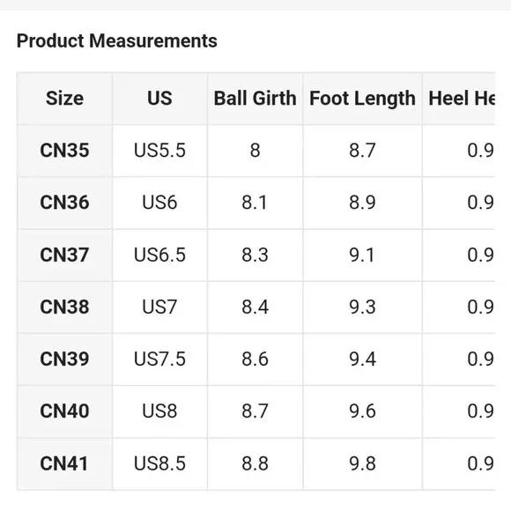The image size is (511, 511).
Task: Click the US5.5 cell
Action: [x=159, y=151]
